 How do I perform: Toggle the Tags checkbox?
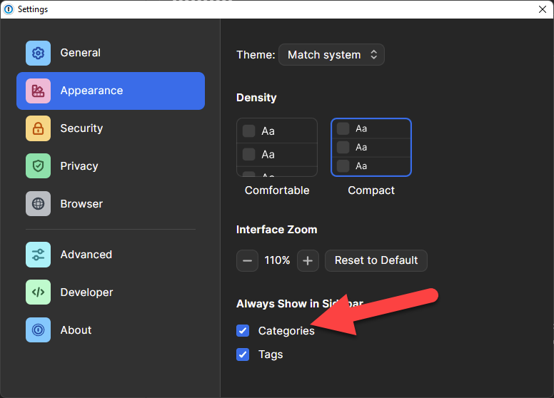243,354
